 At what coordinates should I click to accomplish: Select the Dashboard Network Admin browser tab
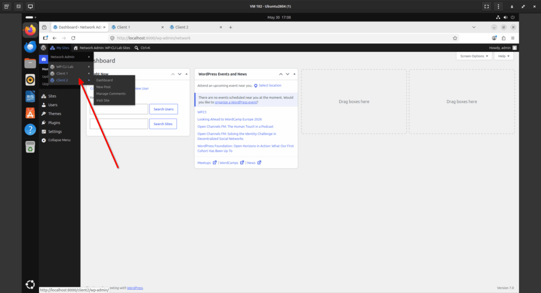[x=80, y=27]
